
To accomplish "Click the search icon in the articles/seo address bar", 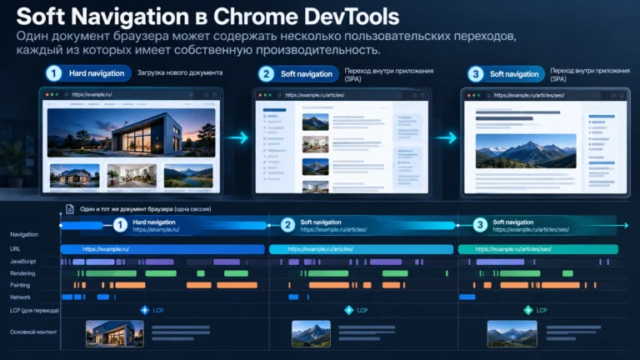I will pyautogui.click(x=488, y=95).
